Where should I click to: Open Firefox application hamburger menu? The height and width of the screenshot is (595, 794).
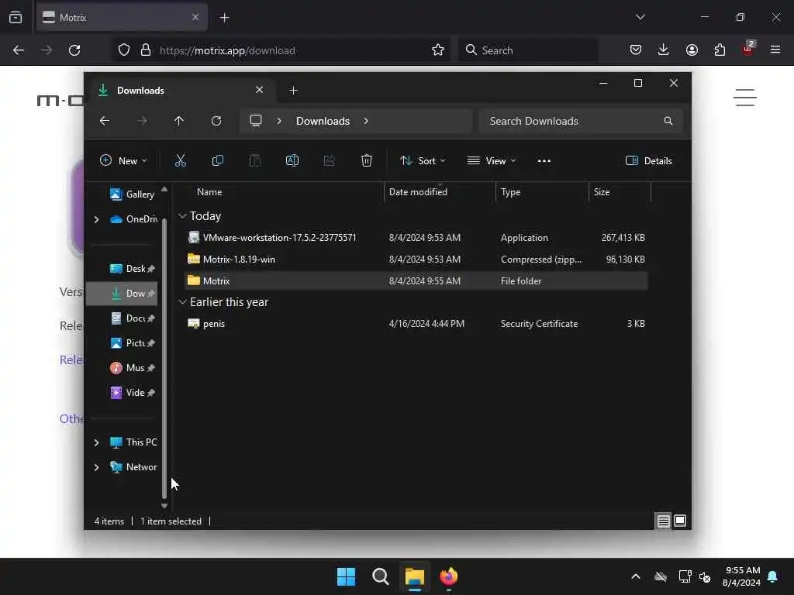pyautogui.click(x=775, y=50)
